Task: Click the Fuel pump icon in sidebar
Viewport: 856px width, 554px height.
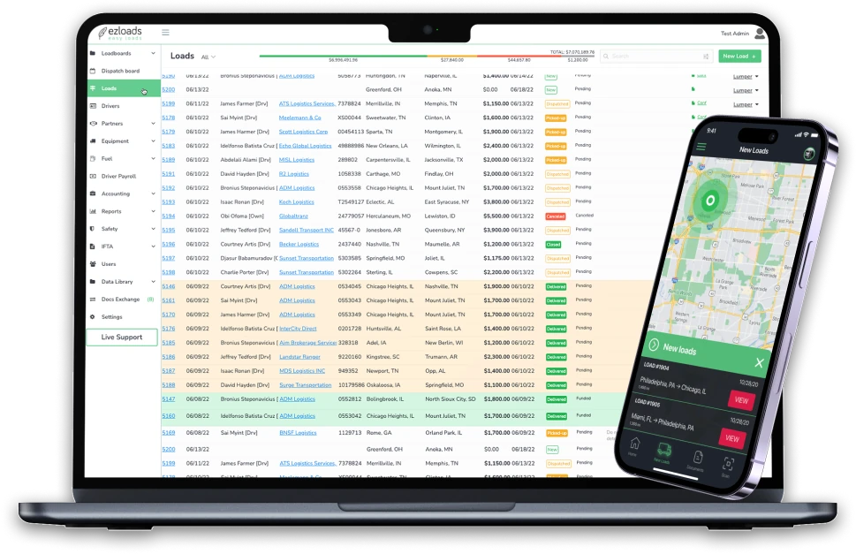Action: click(x=92, y=159)
